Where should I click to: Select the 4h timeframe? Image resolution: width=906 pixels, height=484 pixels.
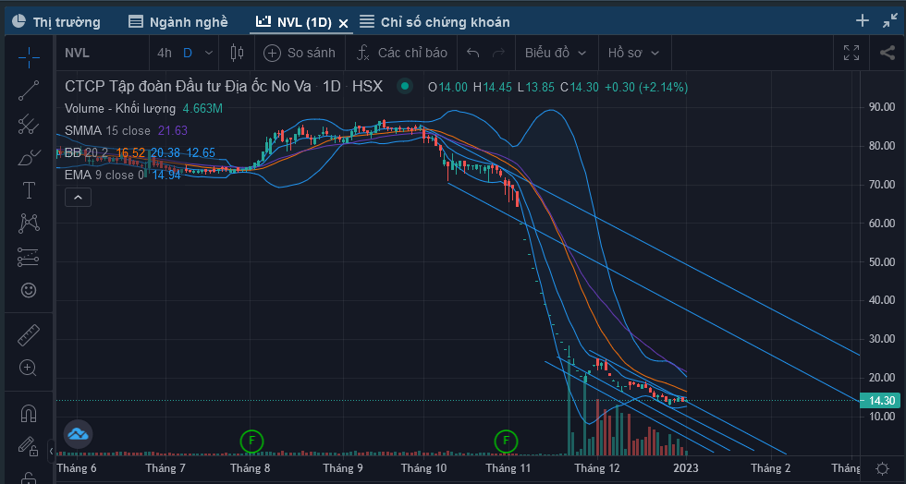[x=165, y=54]
